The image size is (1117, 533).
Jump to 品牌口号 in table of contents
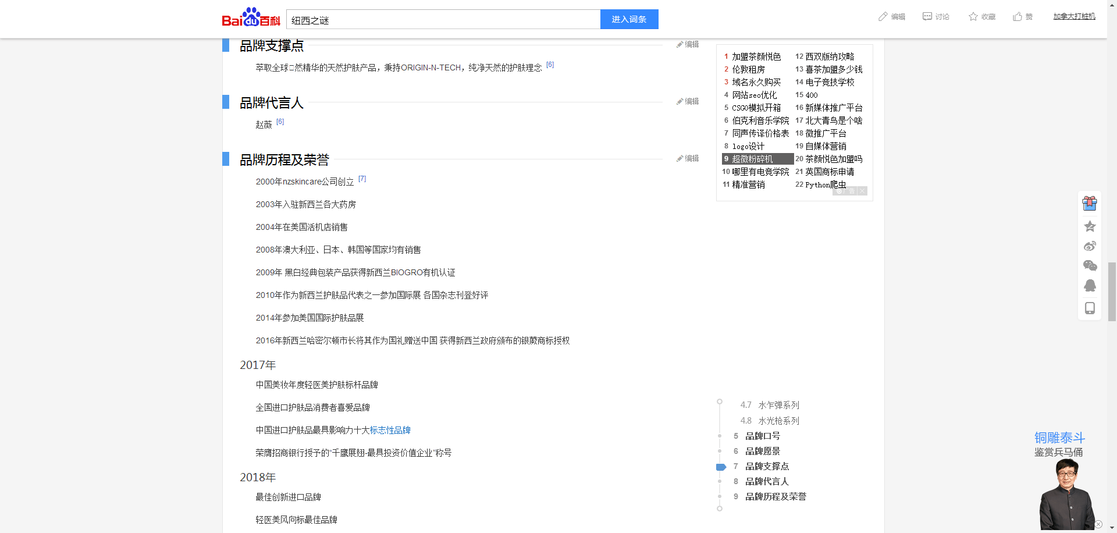click(763, 436)
